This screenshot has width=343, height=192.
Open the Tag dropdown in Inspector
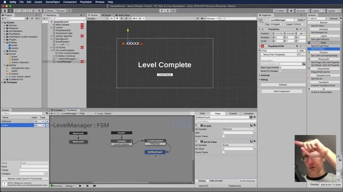[x=277, y=24]
